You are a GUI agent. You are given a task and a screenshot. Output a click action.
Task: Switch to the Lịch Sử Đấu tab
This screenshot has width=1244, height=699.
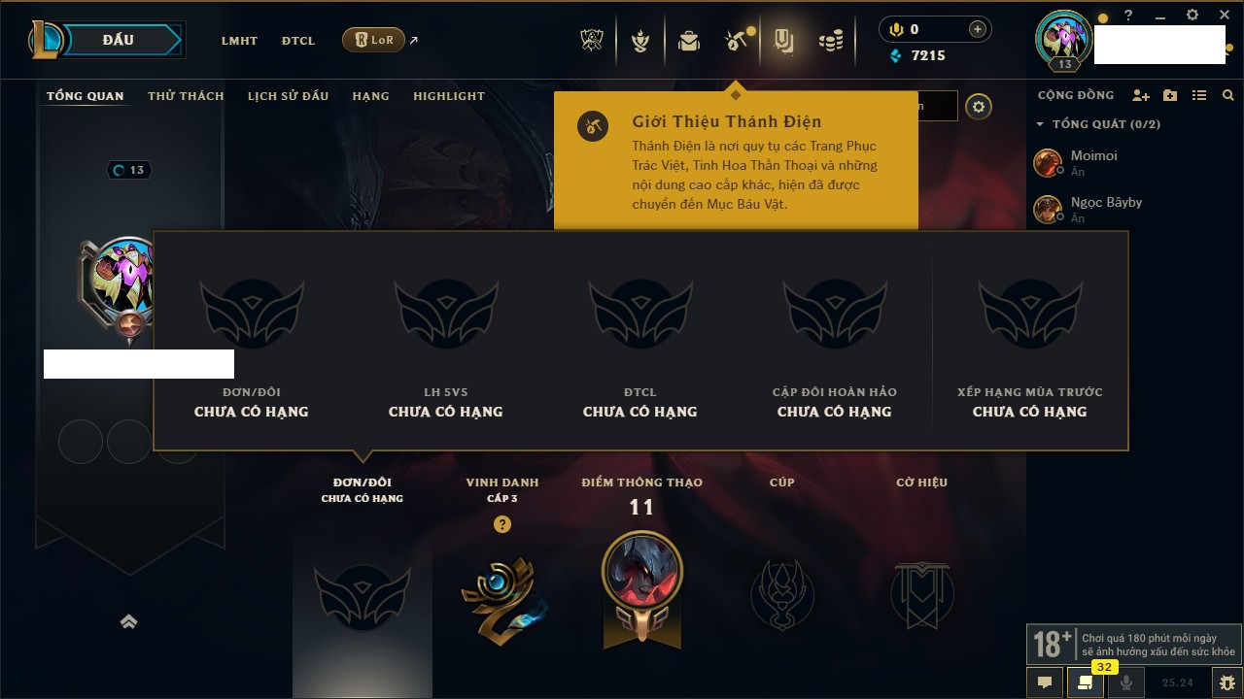click(288, 96)
